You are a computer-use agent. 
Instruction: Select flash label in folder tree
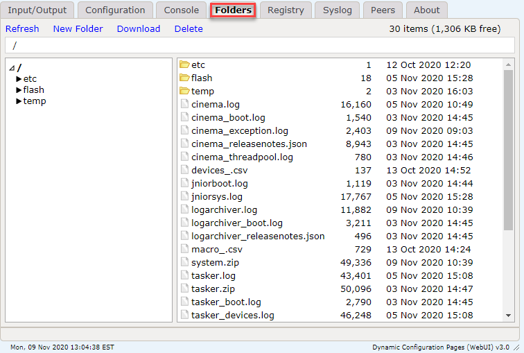[33, 90]
